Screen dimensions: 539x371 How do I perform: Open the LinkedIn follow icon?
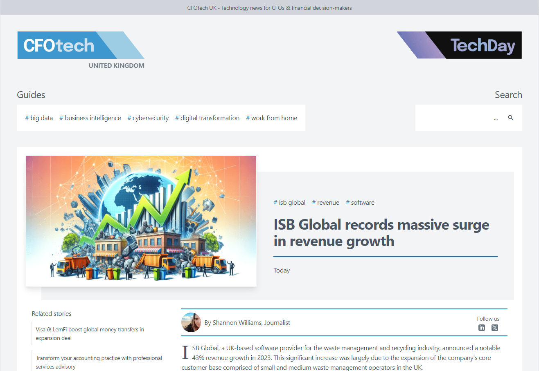pos(482,328)
